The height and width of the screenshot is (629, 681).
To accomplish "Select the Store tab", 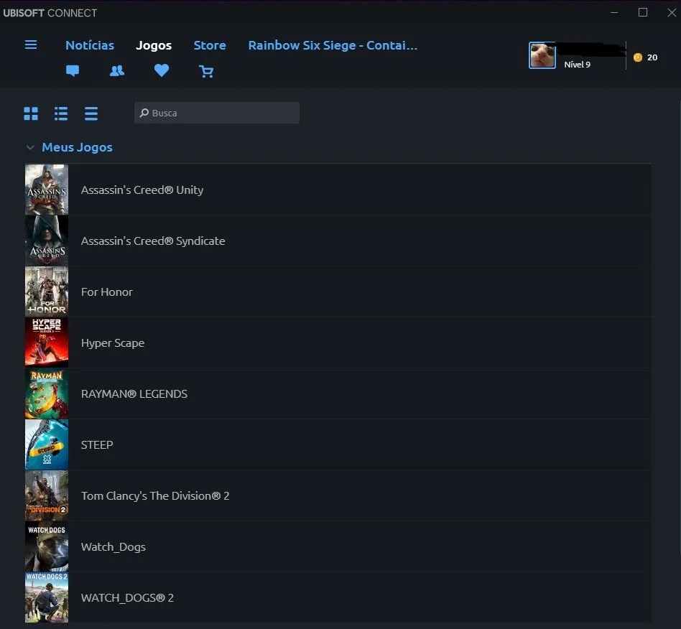I will [210, 45].
